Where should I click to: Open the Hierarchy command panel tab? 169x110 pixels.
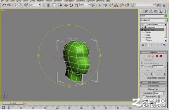tap(151, 11)
